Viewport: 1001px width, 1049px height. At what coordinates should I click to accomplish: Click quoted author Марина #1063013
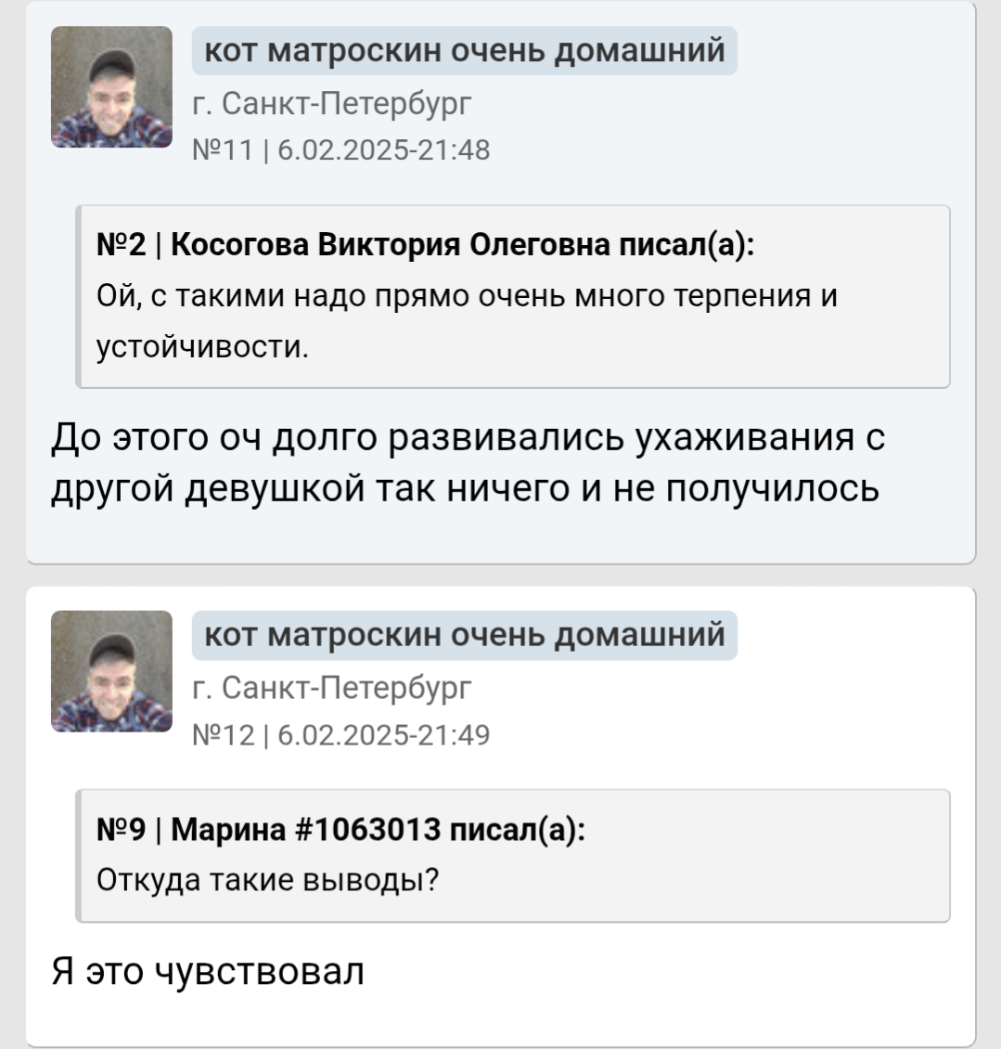click(306, 829)
